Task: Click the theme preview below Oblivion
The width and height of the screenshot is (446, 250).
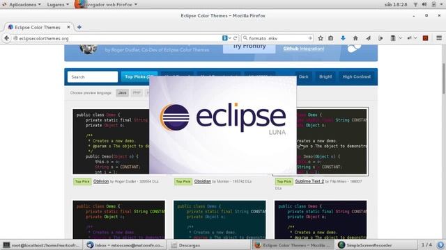Action: click(118, 219)
